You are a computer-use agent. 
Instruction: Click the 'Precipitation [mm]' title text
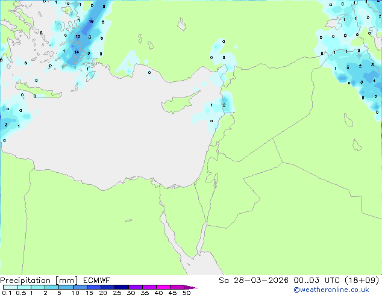point(39,281)
